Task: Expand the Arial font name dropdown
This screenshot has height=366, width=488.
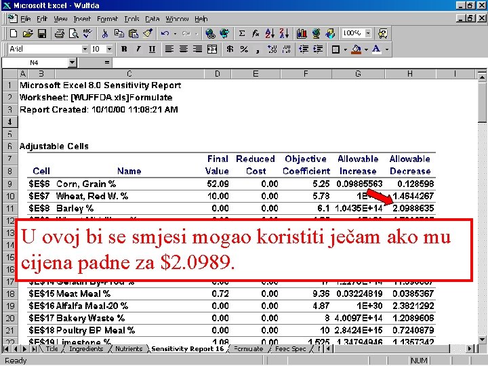Action: [85, 49]
